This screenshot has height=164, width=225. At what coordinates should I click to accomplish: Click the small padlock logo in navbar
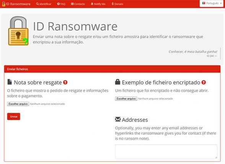point(3,4)
